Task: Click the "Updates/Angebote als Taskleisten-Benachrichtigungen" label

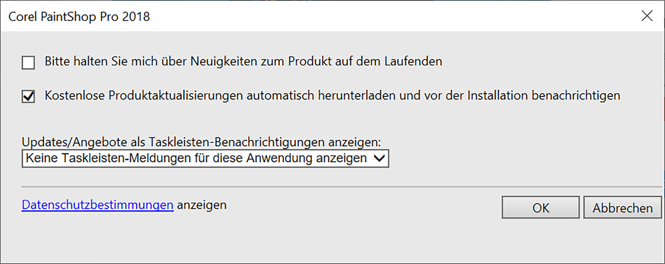Action: tap(201, 142)
